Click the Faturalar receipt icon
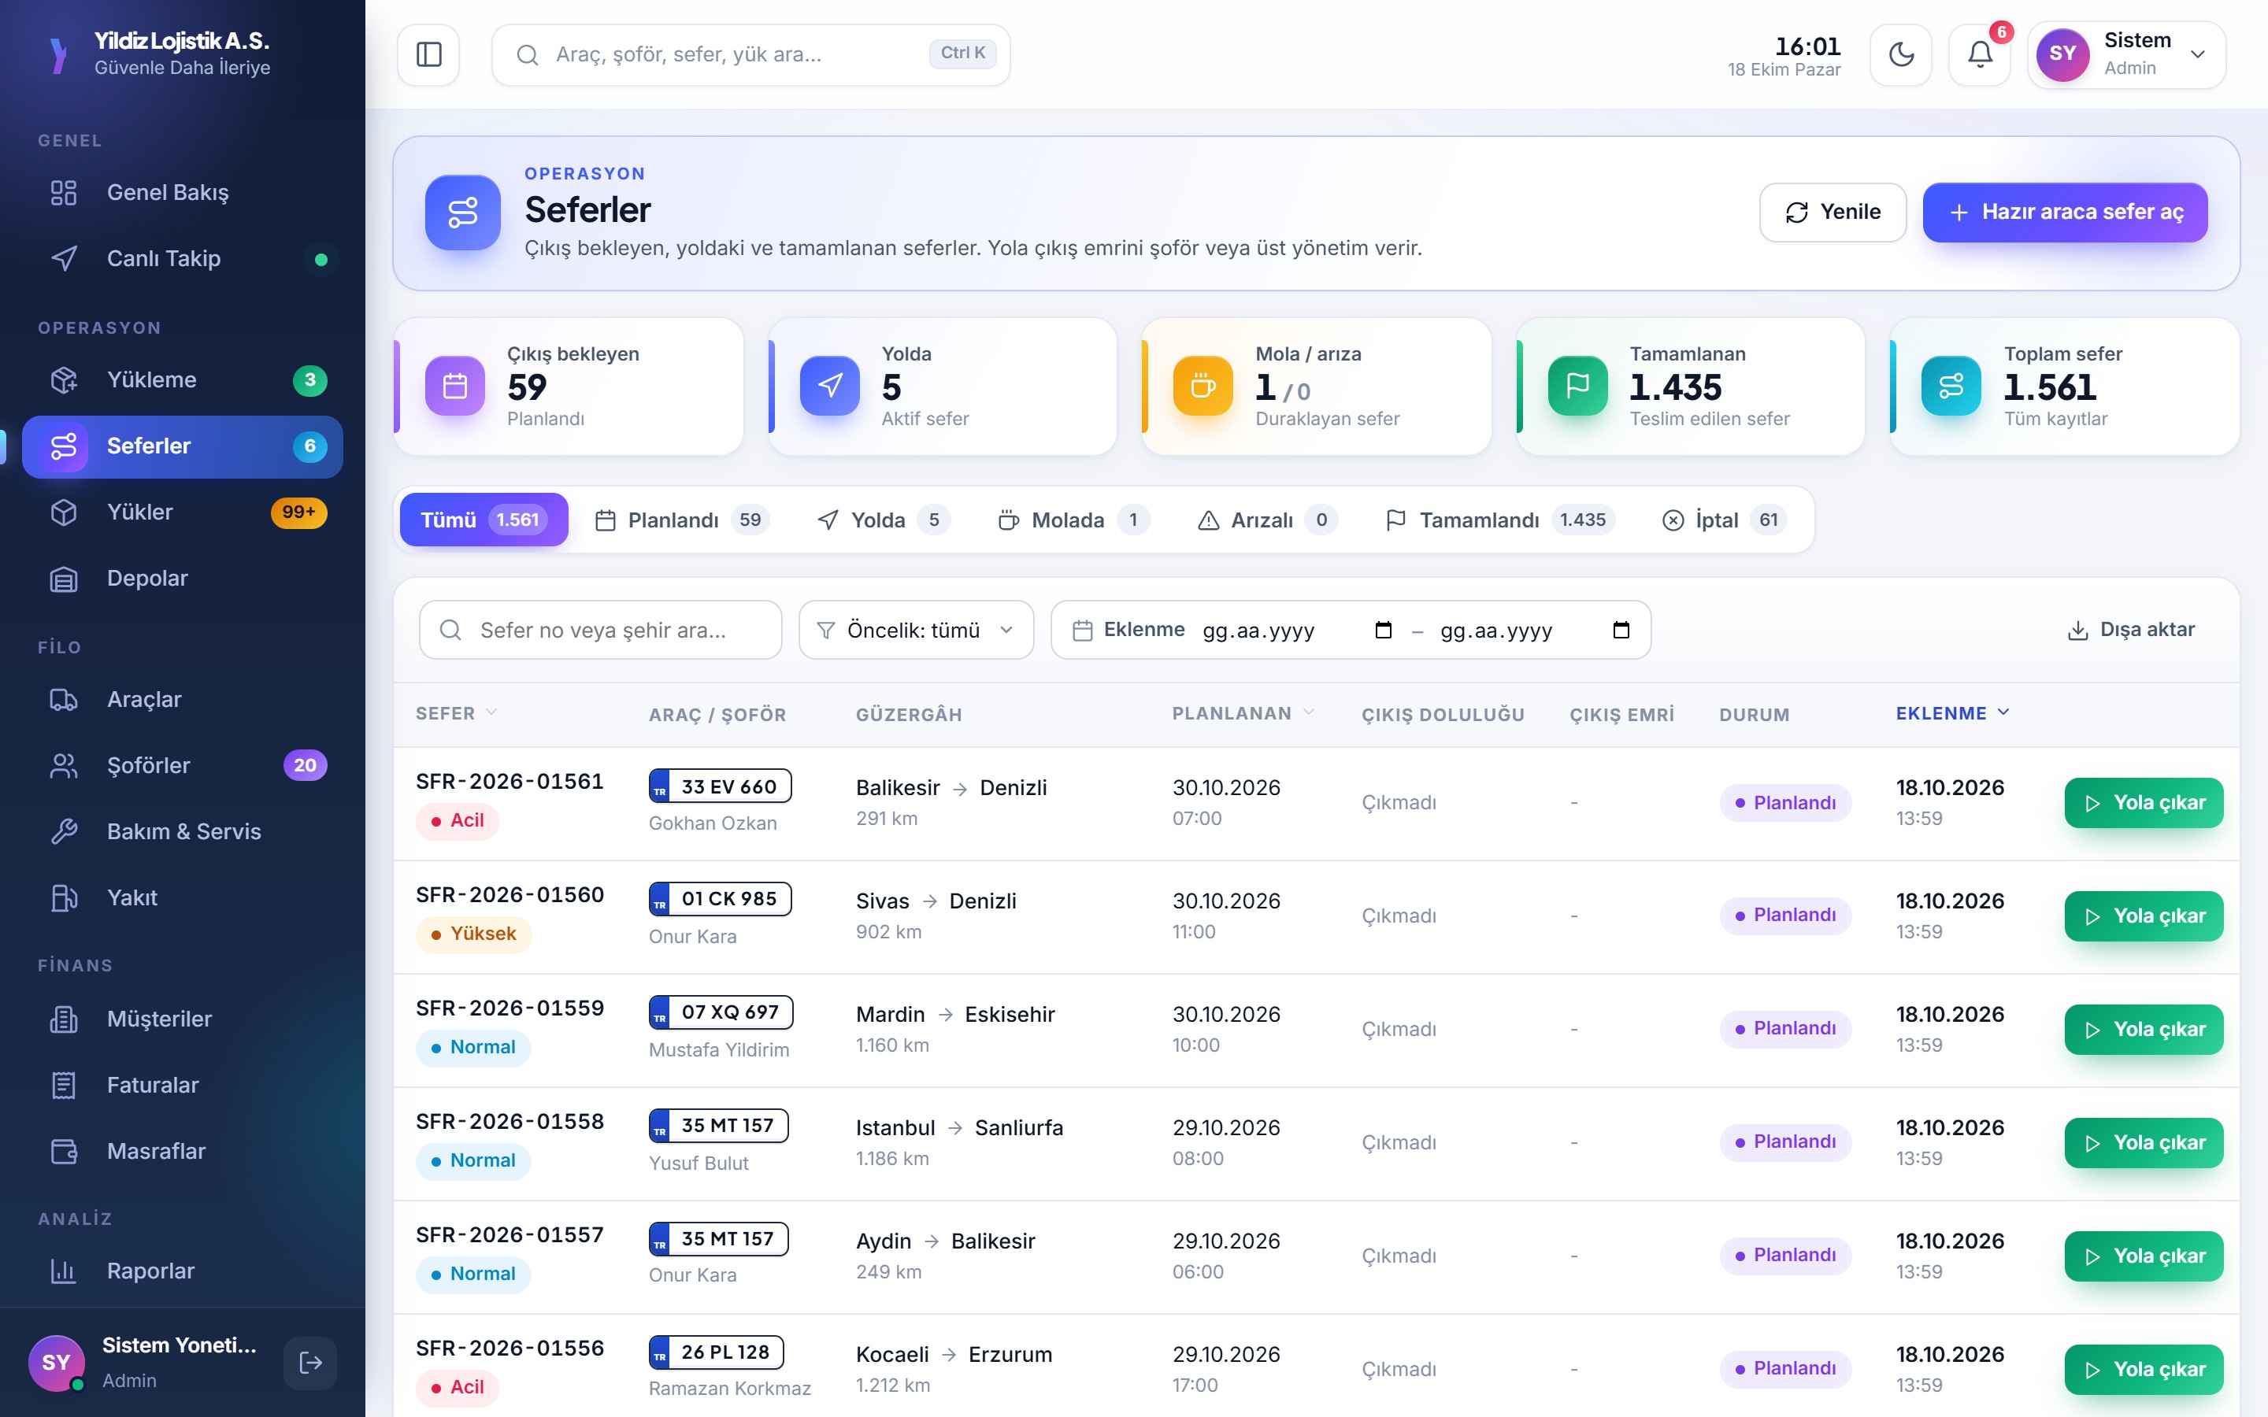The width and height of the screenshot is (2268, 1417). pos(64,1086)
